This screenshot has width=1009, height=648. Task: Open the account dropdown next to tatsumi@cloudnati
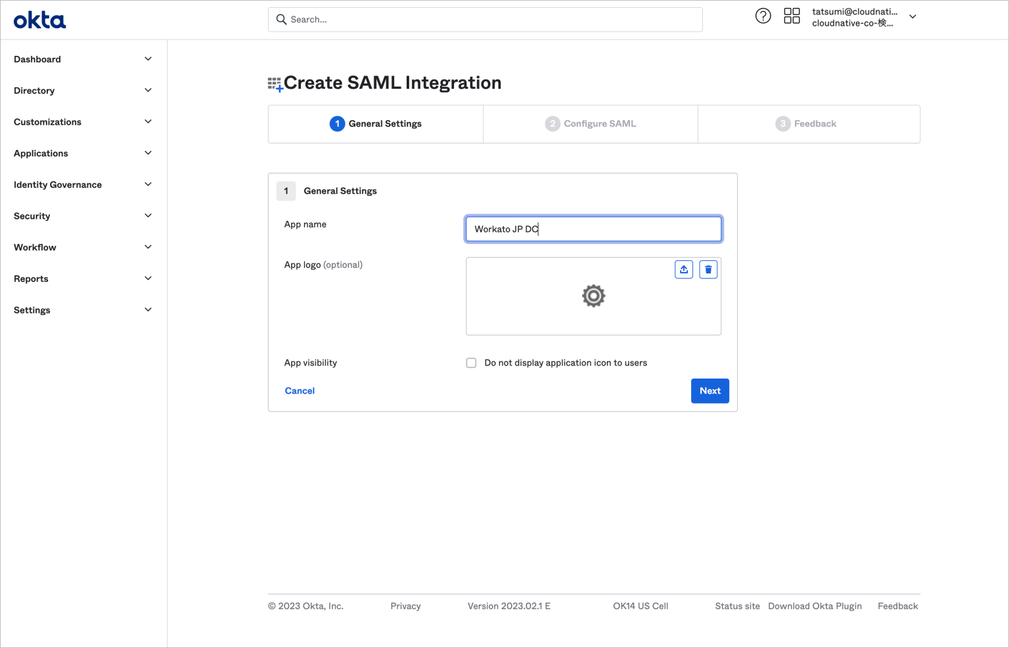click(912, 16)
